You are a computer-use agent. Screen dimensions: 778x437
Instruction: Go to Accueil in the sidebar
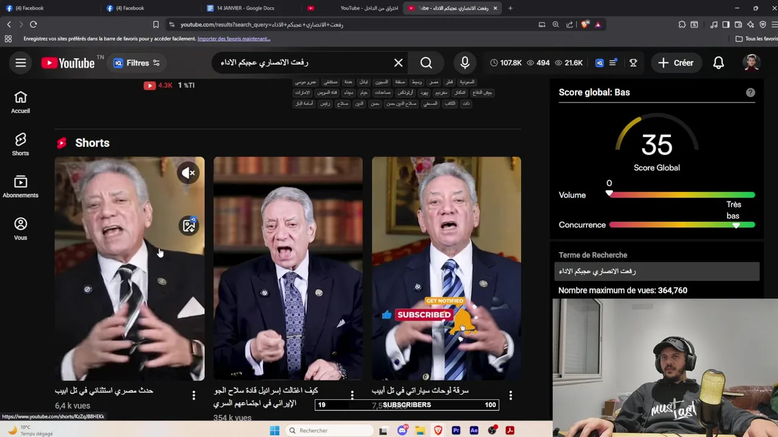pos(21,103)
